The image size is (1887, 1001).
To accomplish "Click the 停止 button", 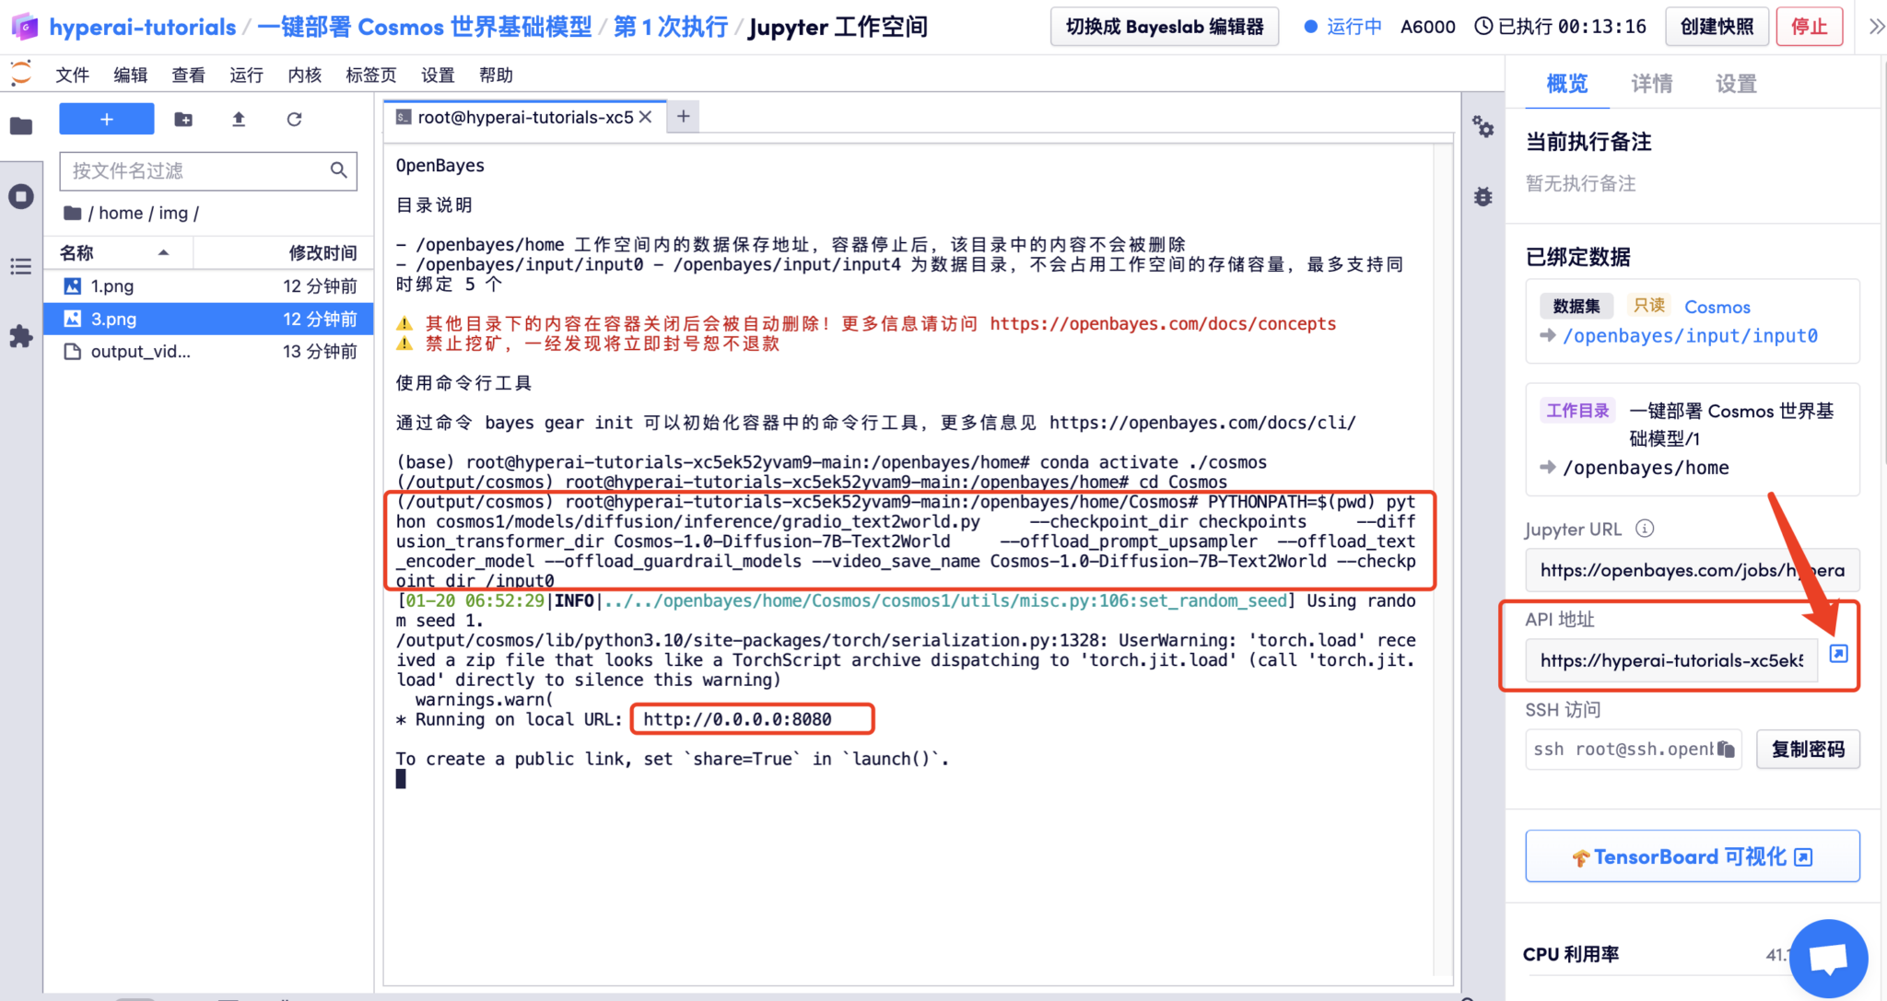I will point(1809,27).
